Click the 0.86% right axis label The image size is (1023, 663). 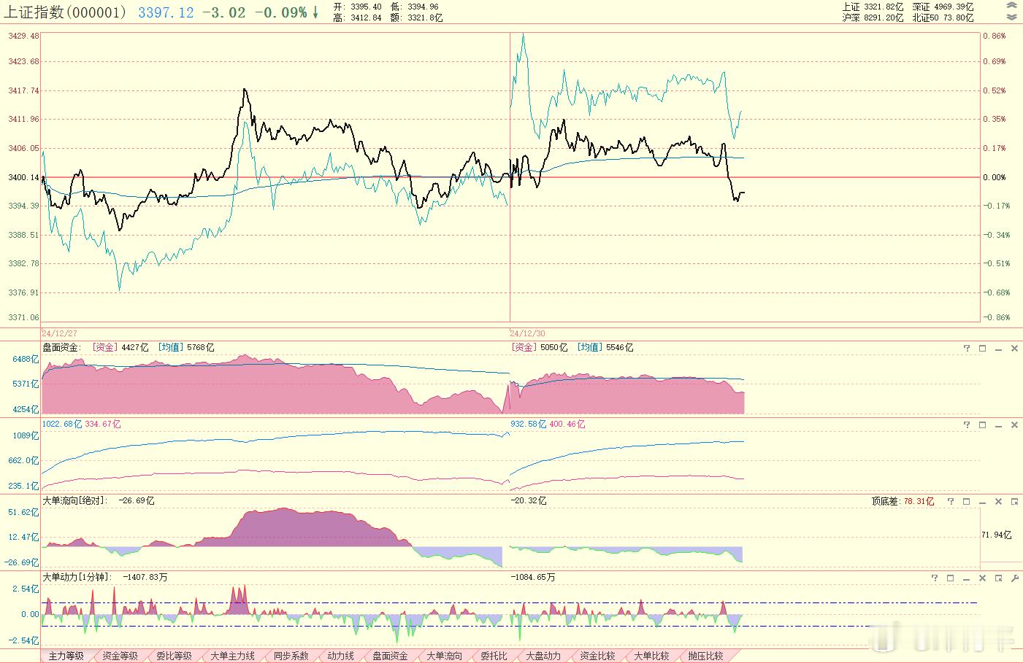995,36
